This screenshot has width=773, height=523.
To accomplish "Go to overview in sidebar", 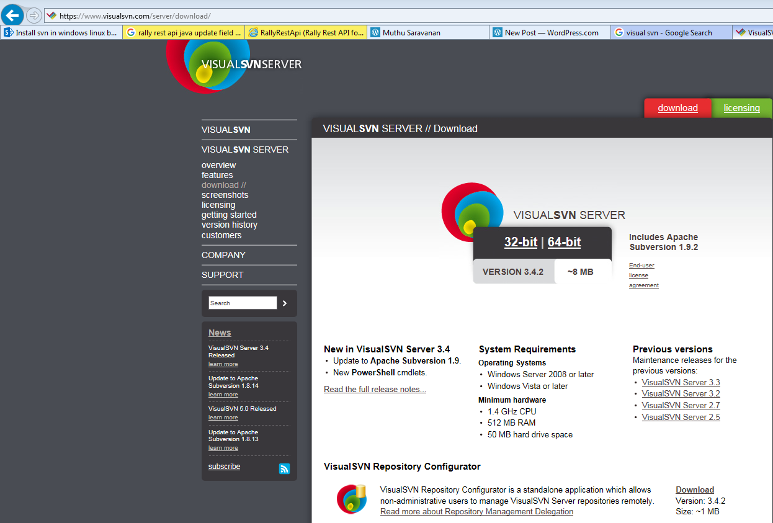I will coord(218,165).
